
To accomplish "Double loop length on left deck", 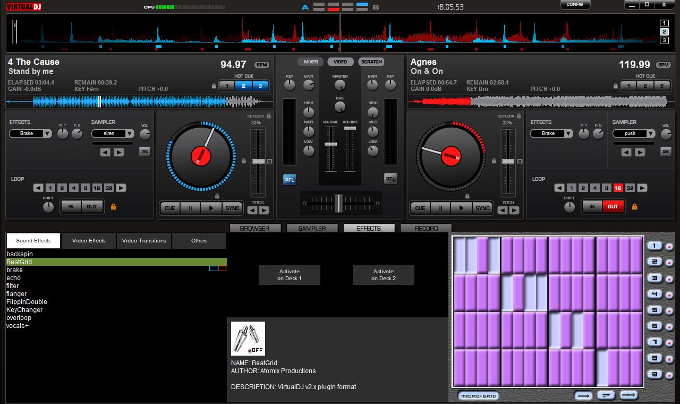I will [x=121, y=188].
